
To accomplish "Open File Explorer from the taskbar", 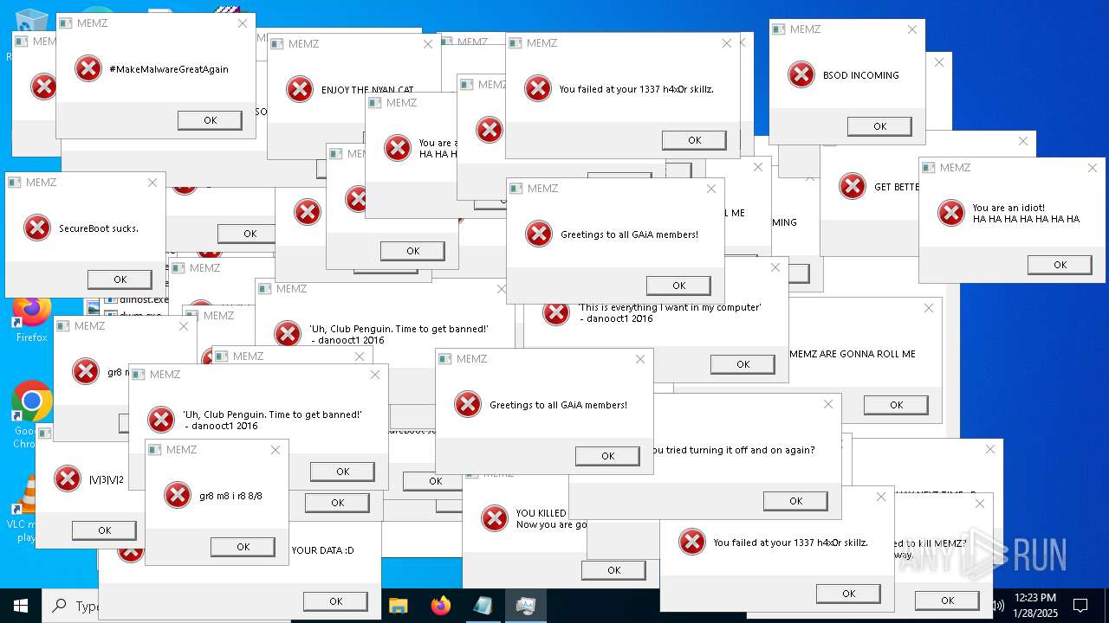I will coord(398,606).
